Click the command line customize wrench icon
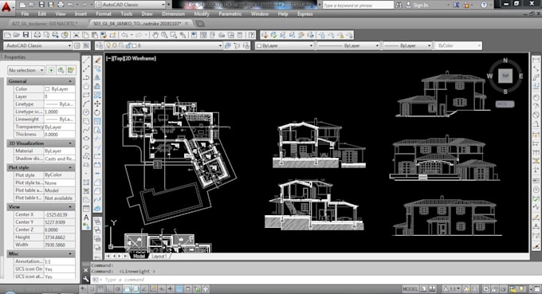Screen dimensions: 542x294 coord(86,279)
